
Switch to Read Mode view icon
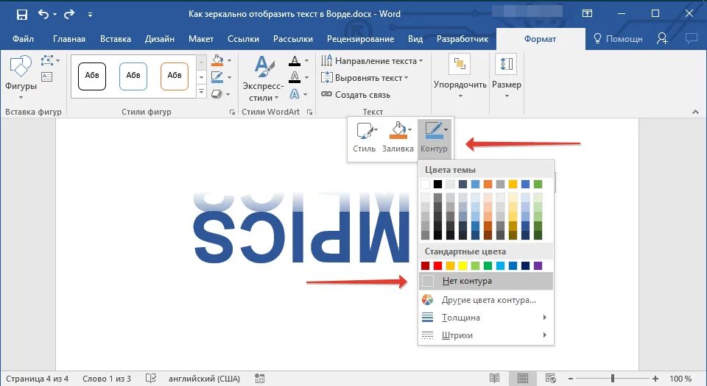click(x=495, y=379)
